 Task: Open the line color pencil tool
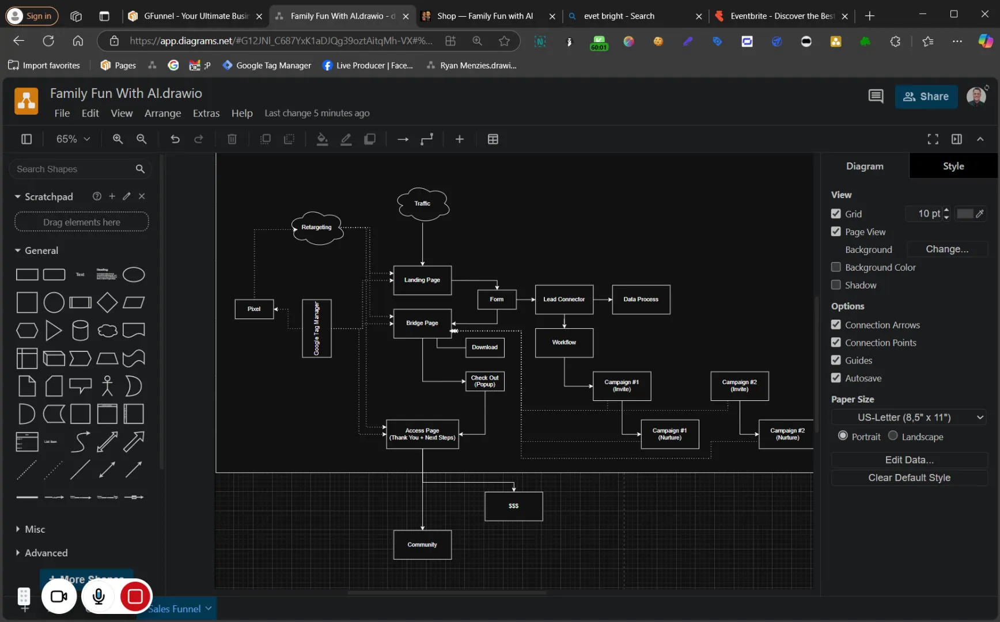[x=346, y=139]
